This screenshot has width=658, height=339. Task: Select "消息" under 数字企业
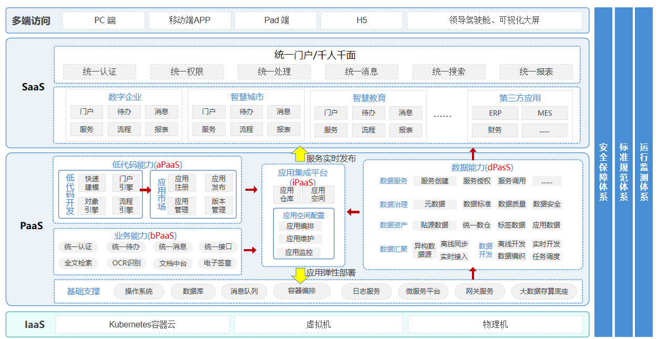click(161, 111)
